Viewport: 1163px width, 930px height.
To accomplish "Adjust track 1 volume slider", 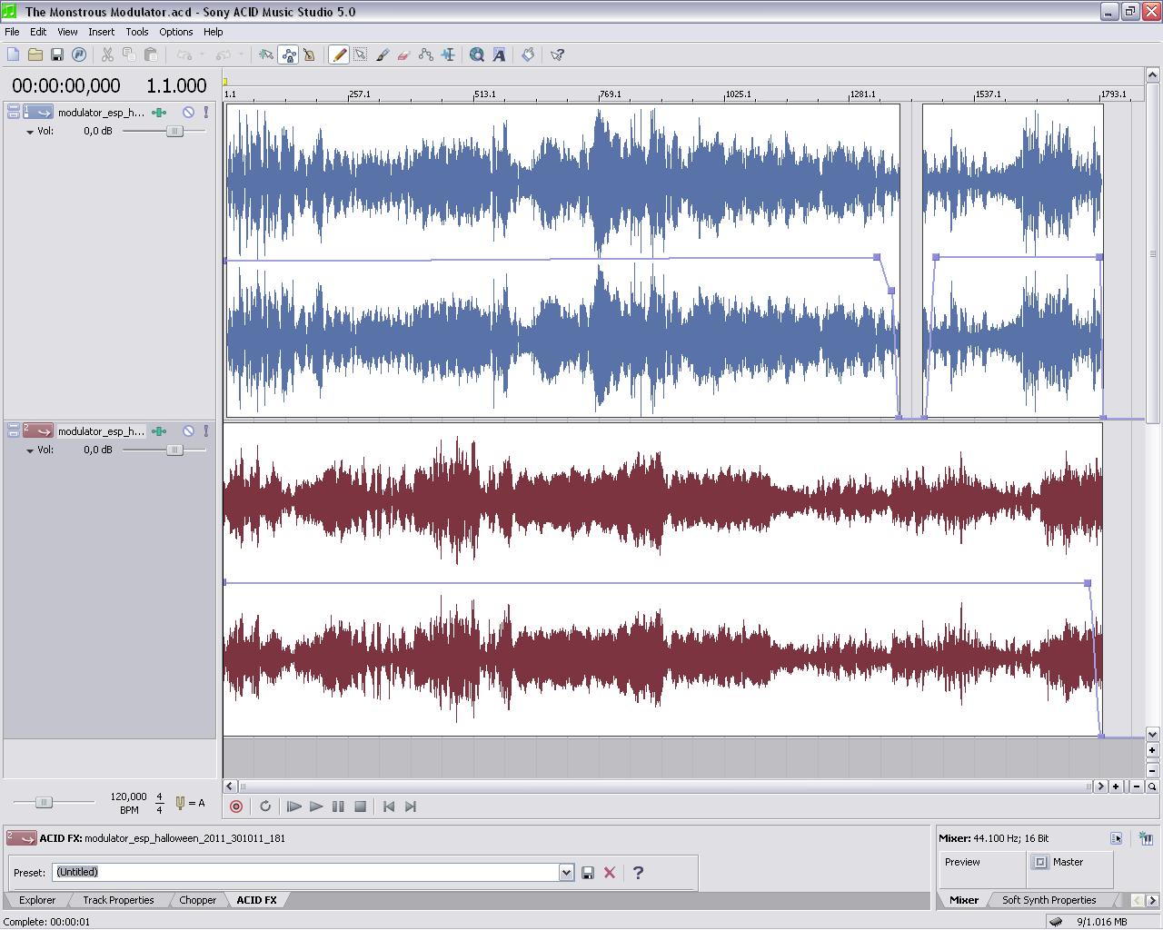I will coord(174,132).
